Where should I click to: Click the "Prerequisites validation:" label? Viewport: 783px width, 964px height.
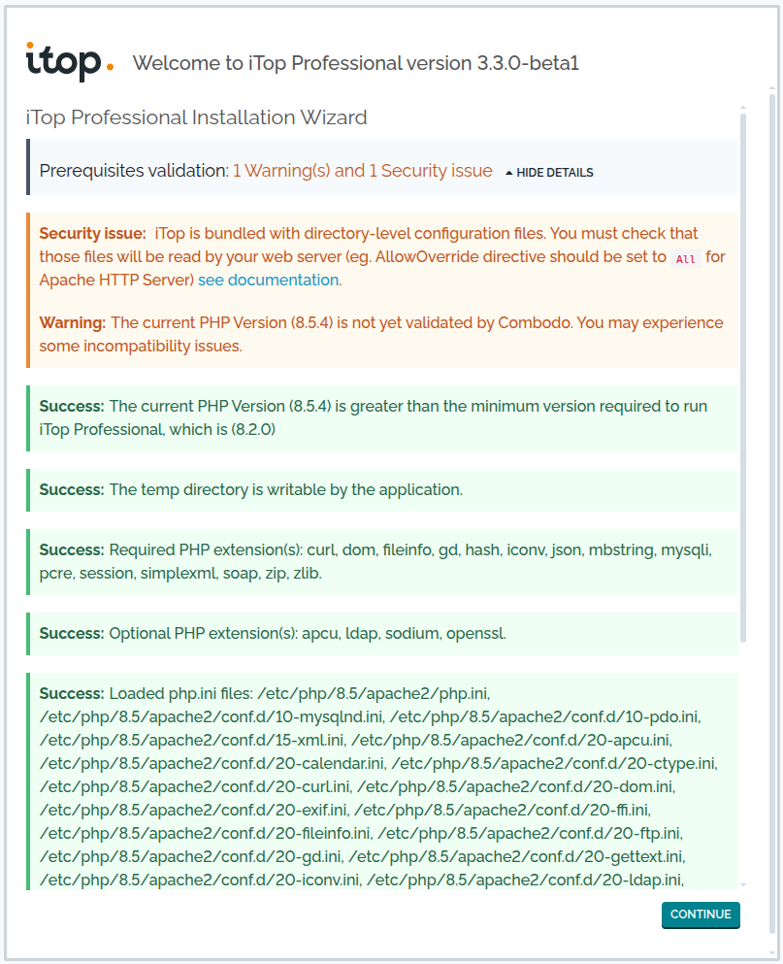click(134, 170)
